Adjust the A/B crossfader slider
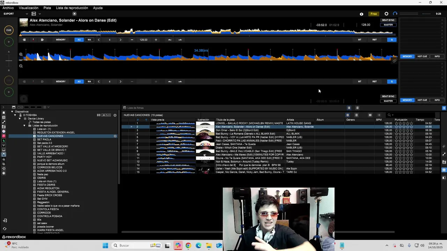 coord(9,61)
